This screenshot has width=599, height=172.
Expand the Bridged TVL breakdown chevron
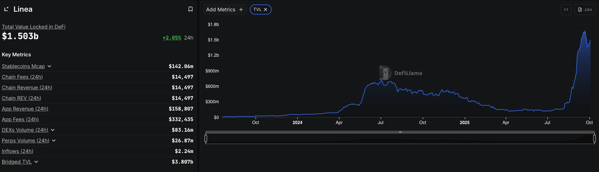(x=36, y=162)
